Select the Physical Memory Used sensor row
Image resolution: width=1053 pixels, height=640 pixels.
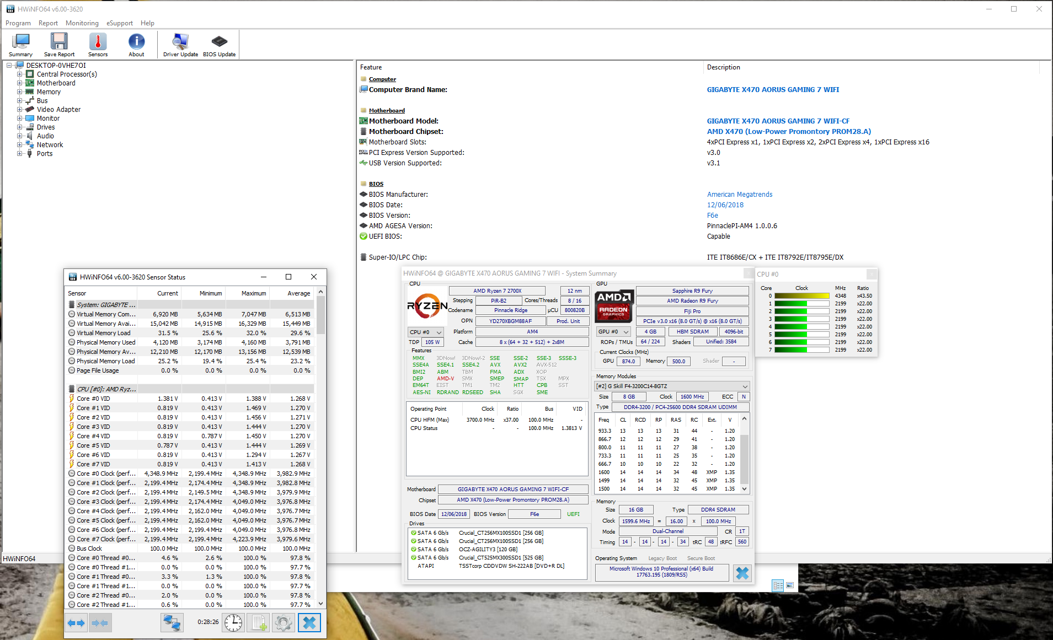(x=190, y=342)
